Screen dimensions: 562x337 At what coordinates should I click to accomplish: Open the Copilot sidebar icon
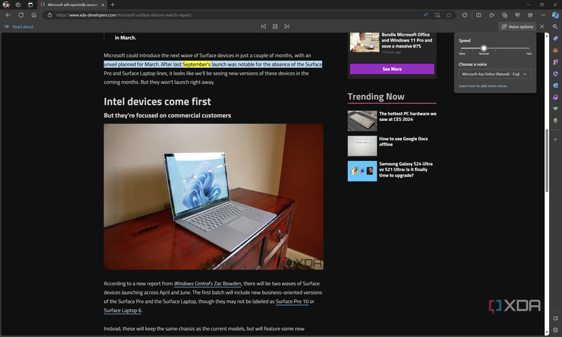(555, 15)
